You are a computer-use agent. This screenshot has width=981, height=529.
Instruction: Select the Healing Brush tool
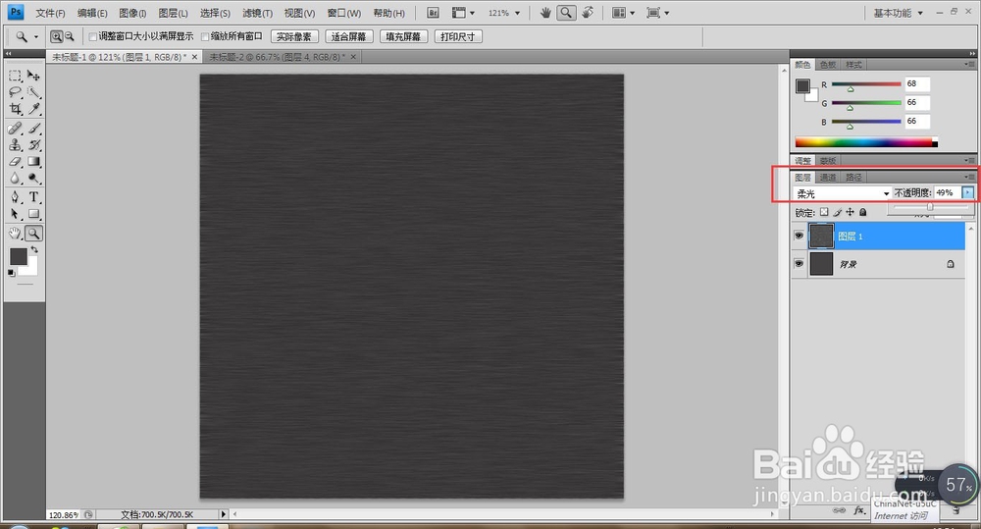[x=15, y=129]
